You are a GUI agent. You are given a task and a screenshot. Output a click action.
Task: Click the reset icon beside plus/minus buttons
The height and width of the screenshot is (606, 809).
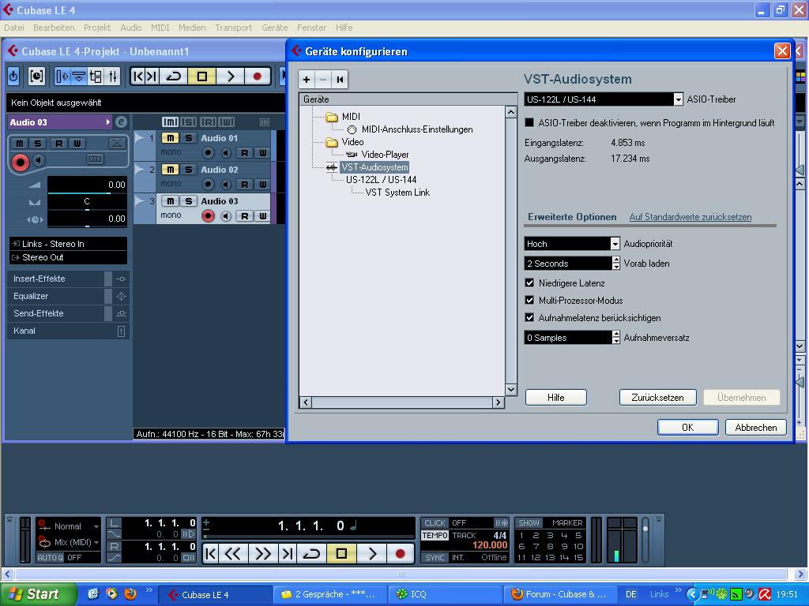click(340, 80)
